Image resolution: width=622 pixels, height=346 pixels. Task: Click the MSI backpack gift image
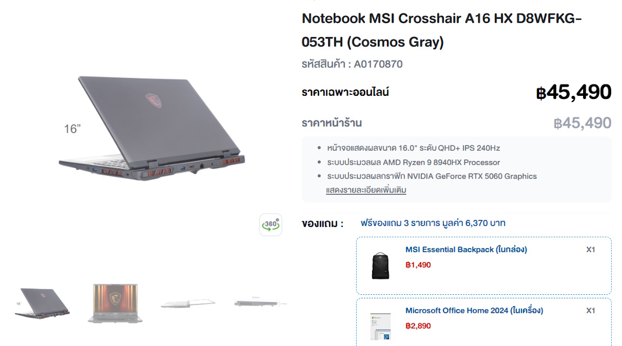click(x=380, y=266)
